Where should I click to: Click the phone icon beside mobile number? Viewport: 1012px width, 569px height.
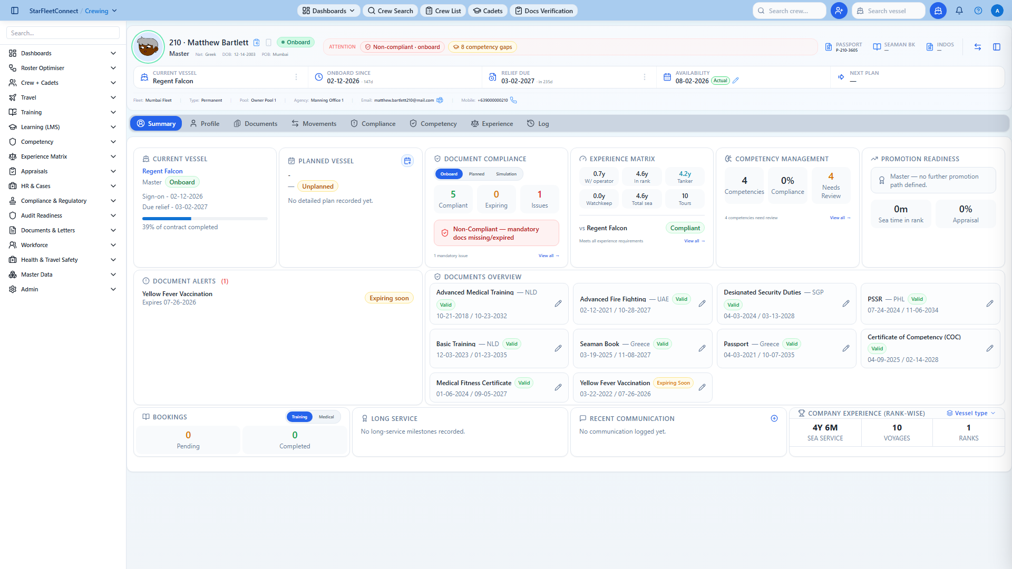point(513,100)
